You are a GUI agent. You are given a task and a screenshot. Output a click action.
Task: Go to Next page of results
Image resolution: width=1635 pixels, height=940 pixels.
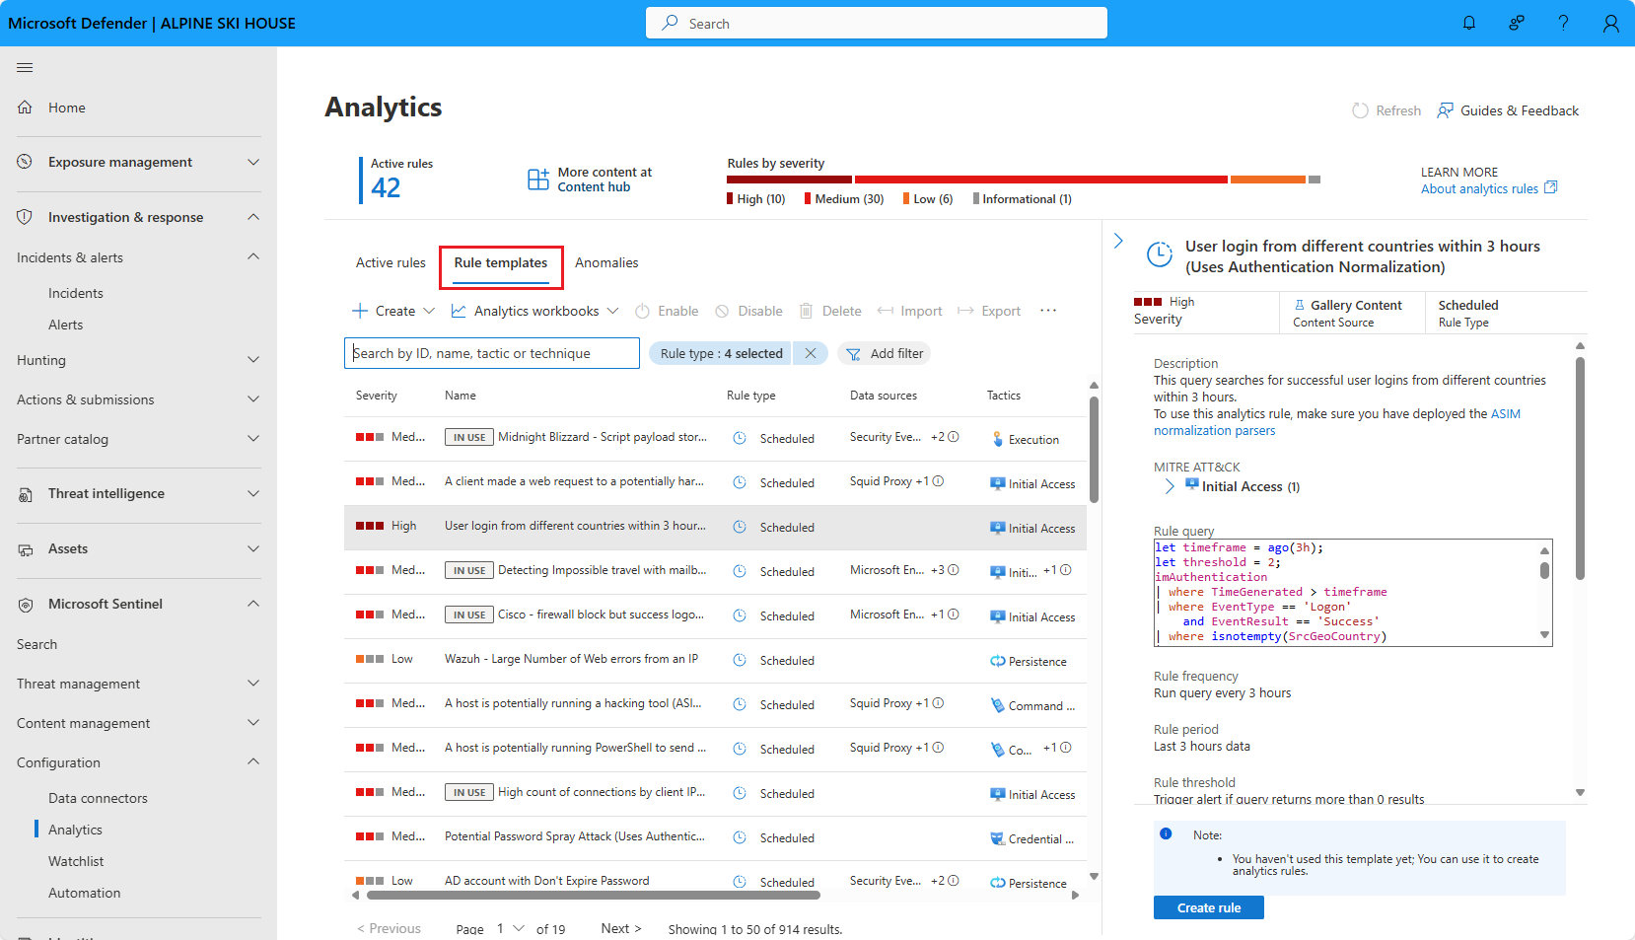pyautogui.click(x=621, y=929)
